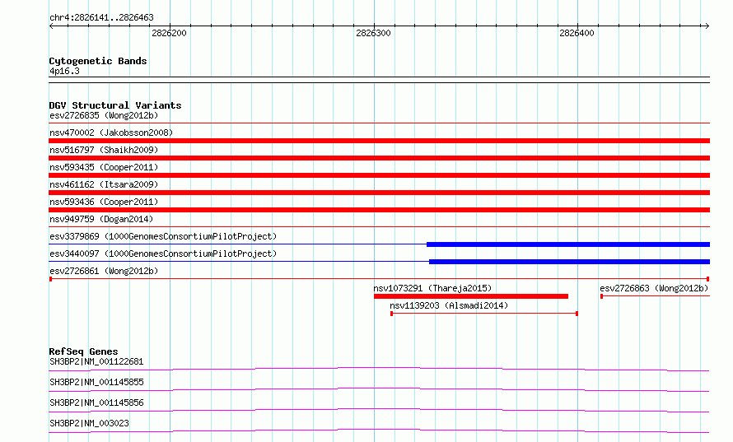Click the thin red line under esv2726861
733x442 pixels.
[x=379, y=279]
